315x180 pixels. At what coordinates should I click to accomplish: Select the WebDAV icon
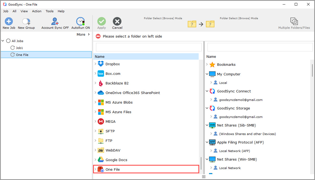point(101,150)
